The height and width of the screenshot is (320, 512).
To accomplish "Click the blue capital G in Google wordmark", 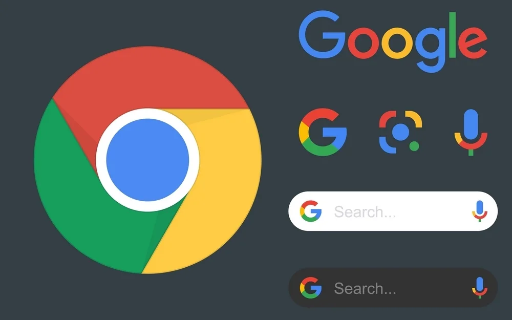I will 322,34.
